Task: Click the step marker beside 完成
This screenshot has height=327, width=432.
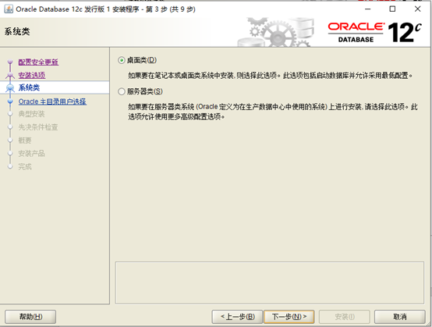Action: tap(10, 166)
